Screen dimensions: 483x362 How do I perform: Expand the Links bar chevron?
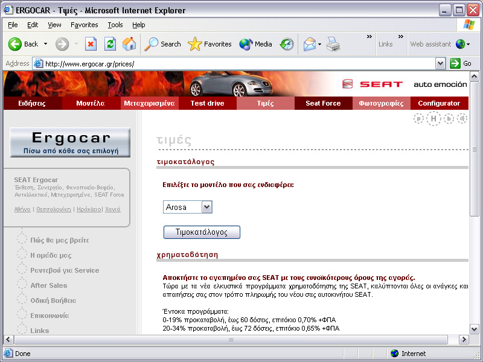coord(401,37)
